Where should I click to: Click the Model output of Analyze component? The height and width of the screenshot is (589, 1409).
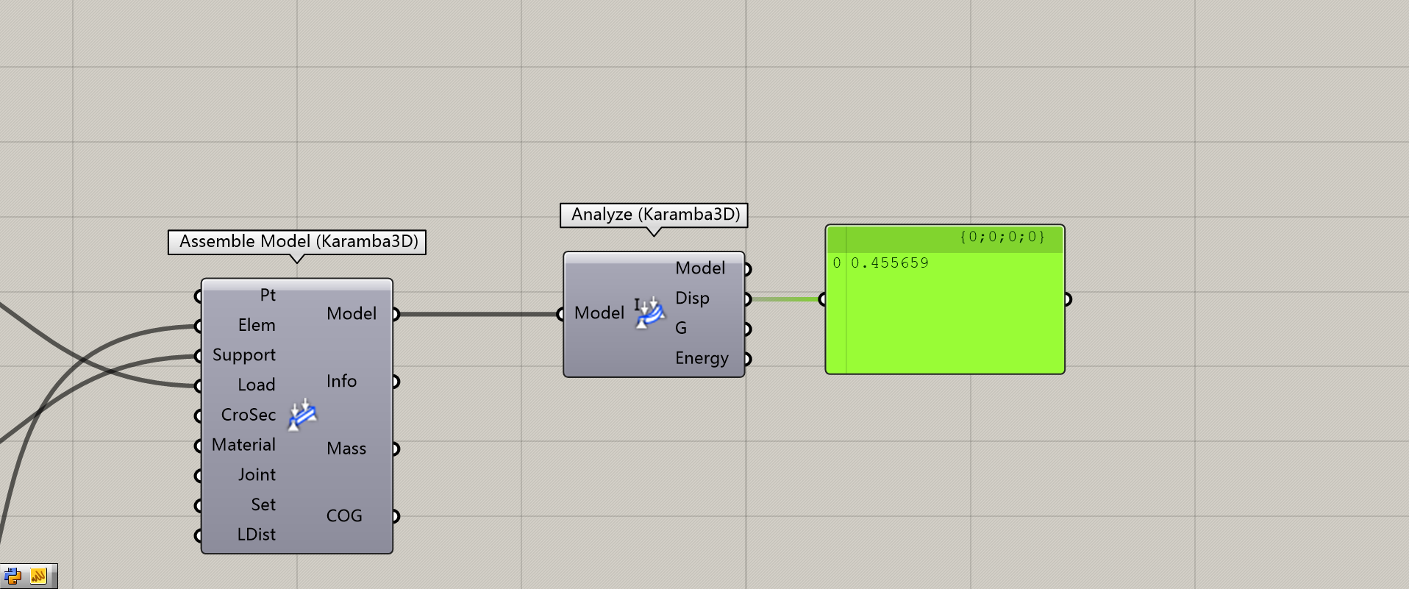tap(700, 268)
